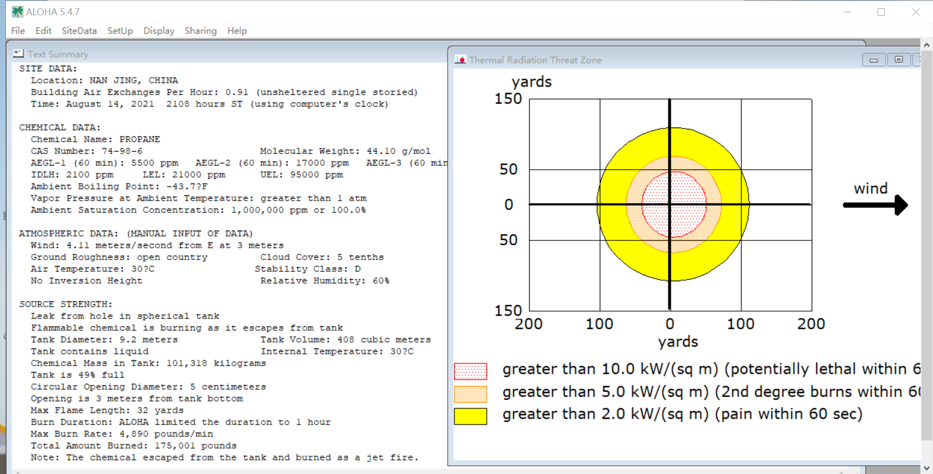Open the Edit menu
Image resolution: width=933 pixels, height=474 pixels.
click(43, 30)
